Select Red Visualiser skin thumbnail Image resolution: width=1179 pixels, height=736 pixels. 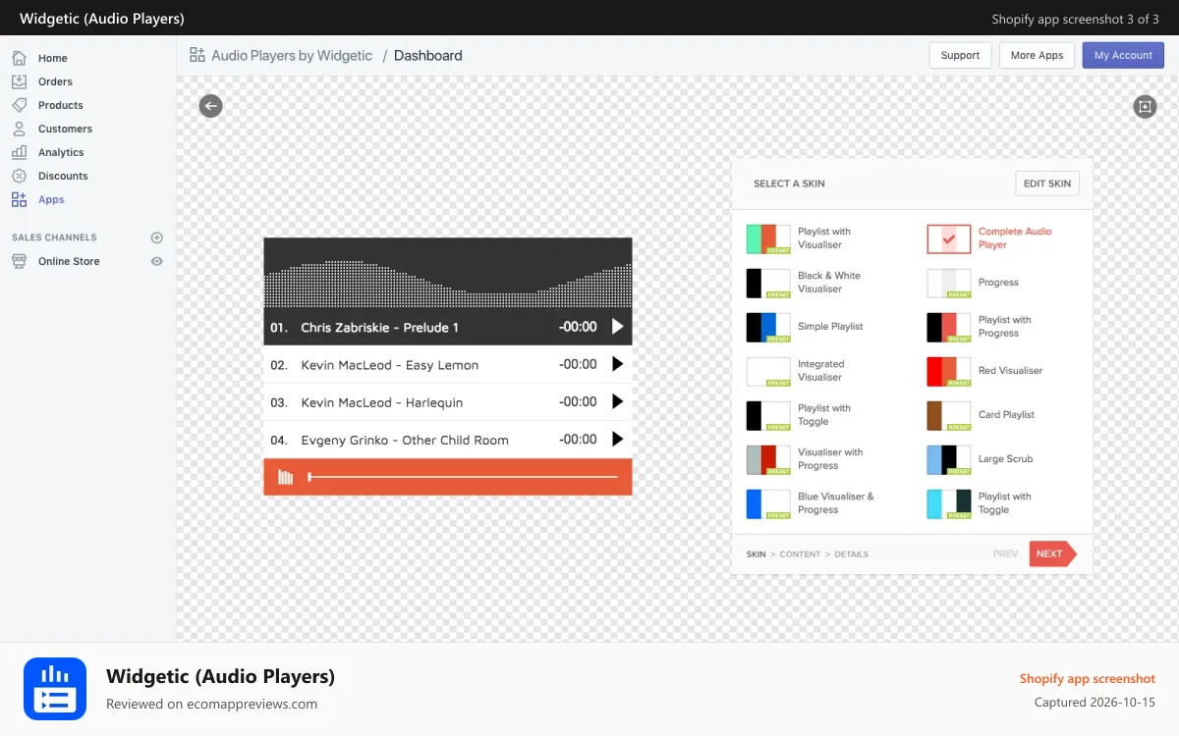949,372
